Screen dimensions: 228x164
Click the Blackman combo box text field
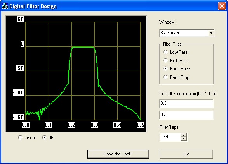coord(184,33)
